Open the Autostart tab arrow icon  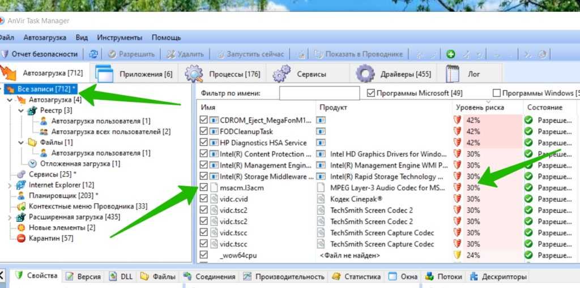tap(8, 73)
